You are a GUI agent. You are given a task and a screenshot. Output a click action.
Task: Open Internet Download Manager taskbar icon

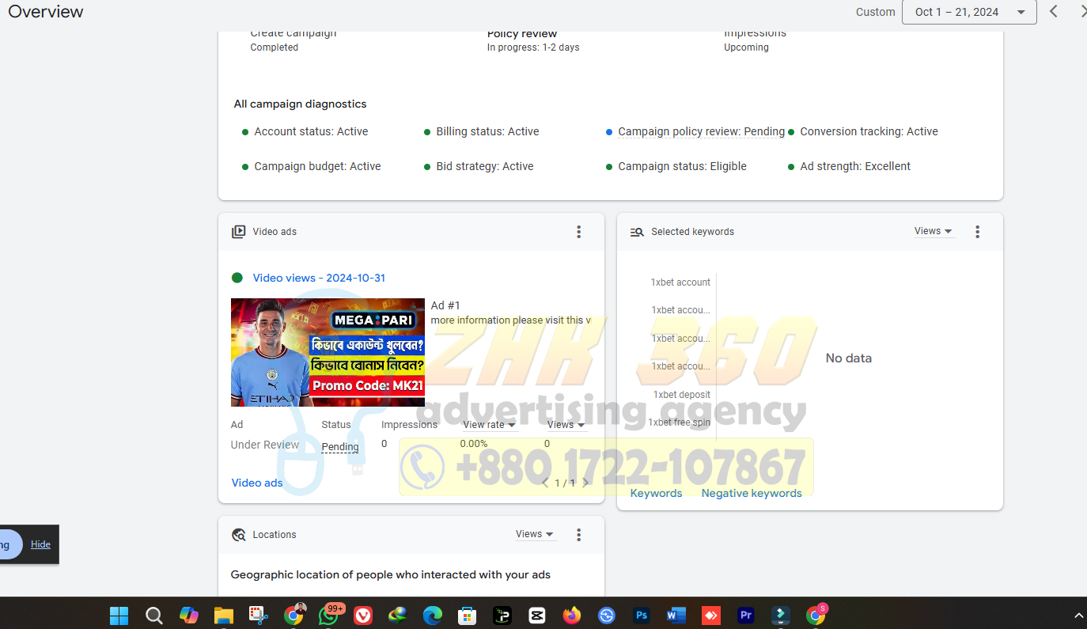pyautogui.click(x=397, y=615)
